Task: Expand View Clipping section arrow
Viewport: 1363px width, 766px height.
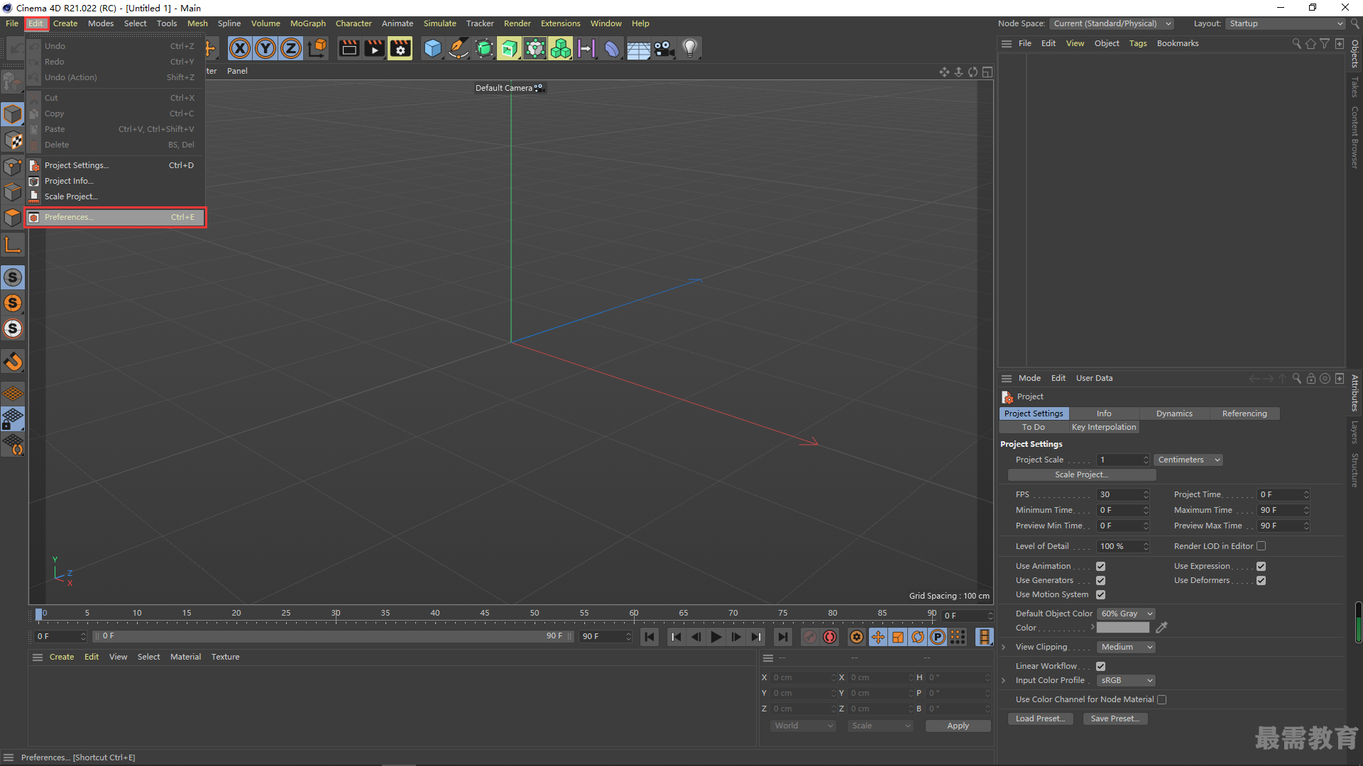Action: 1003,647
